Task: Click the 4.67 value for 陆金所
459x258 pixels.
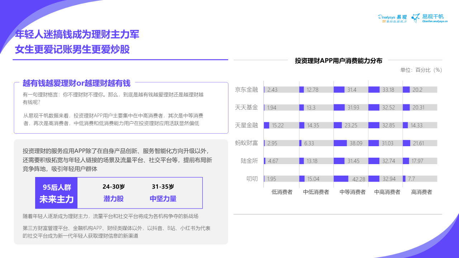Action: coord(273,161)
